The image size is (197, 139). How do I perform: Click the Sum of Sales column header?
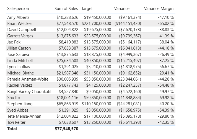click(66, 9)
